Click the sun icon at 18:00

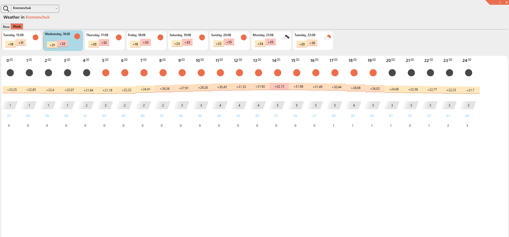tap(354, 73)
